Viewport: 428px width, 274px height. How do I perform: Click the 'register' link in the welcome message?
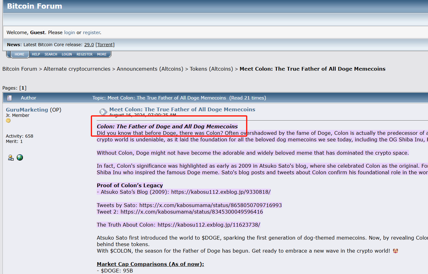pyautogui.click(x=91, y=32)
